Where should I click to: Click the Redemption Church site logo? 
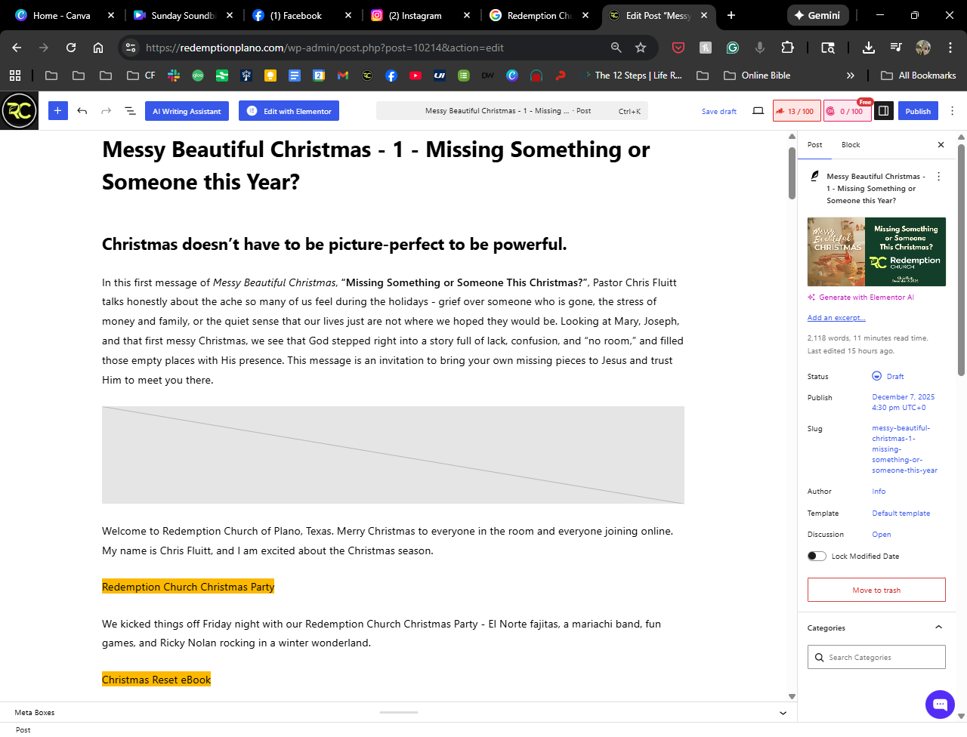click(x=19, y=111)
